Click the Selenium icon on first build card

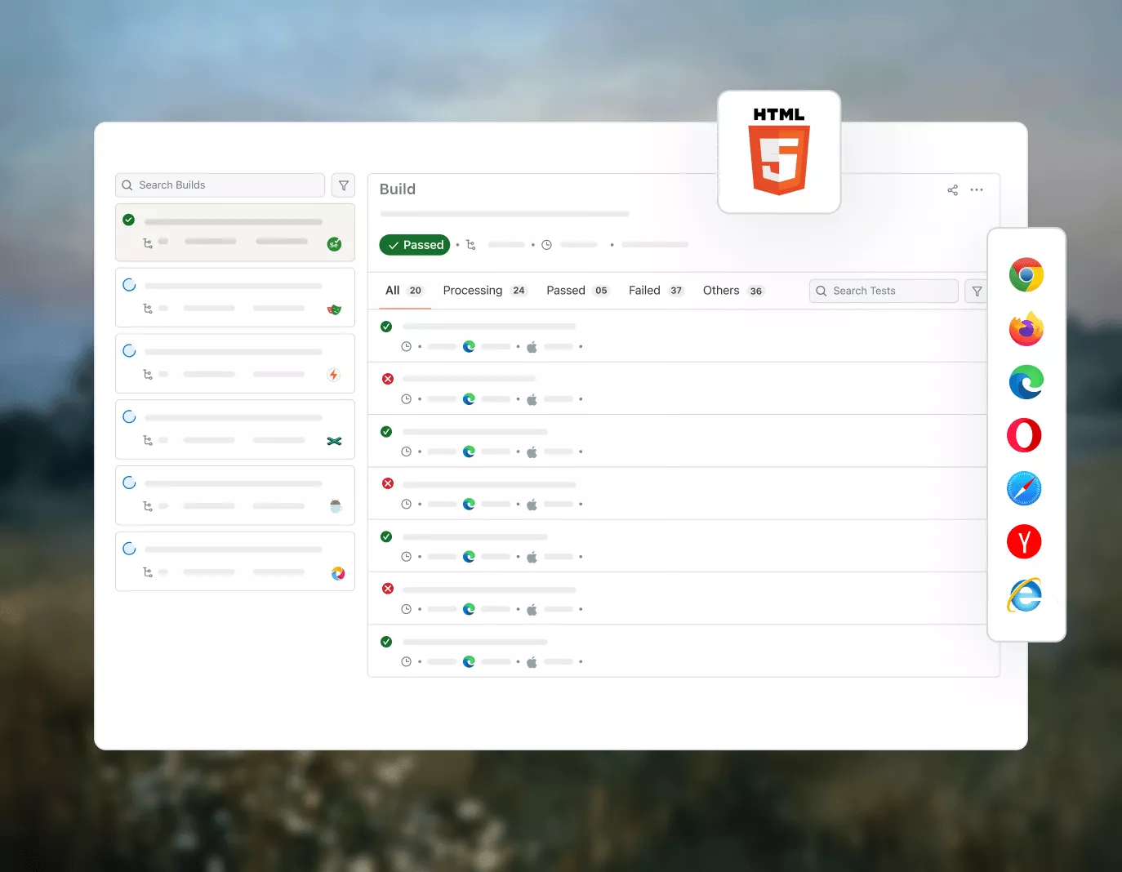click(x=334, y=244)
